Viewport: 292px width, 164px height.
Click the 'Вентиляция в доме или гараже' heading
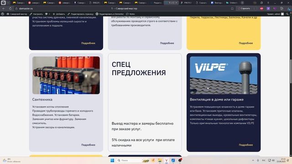tap(217, 99)
